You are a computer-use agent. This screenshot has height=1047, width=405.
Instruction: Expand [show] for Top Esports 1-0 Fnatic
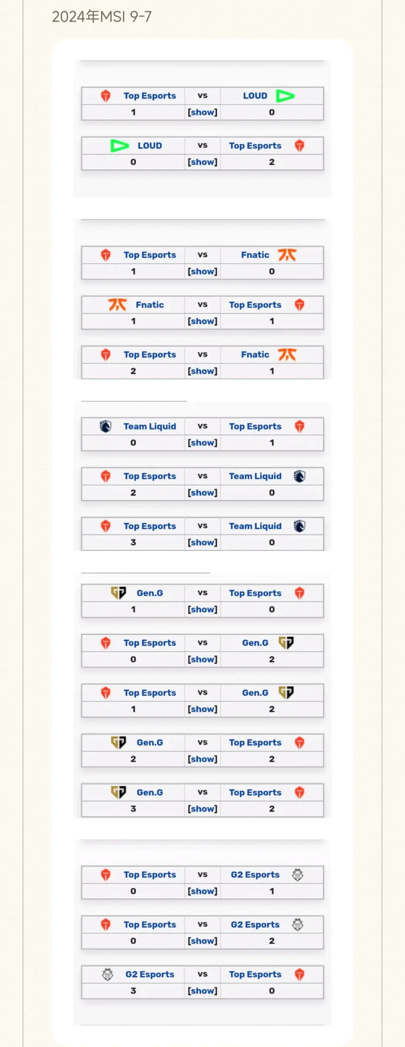(x=202, y=271)
